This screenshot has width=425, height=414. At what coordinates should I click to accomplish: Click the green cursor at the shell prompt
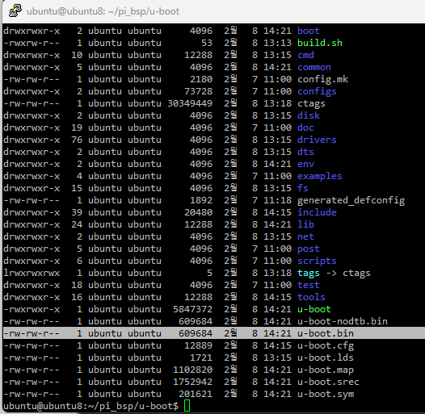(x=187, y=406)
